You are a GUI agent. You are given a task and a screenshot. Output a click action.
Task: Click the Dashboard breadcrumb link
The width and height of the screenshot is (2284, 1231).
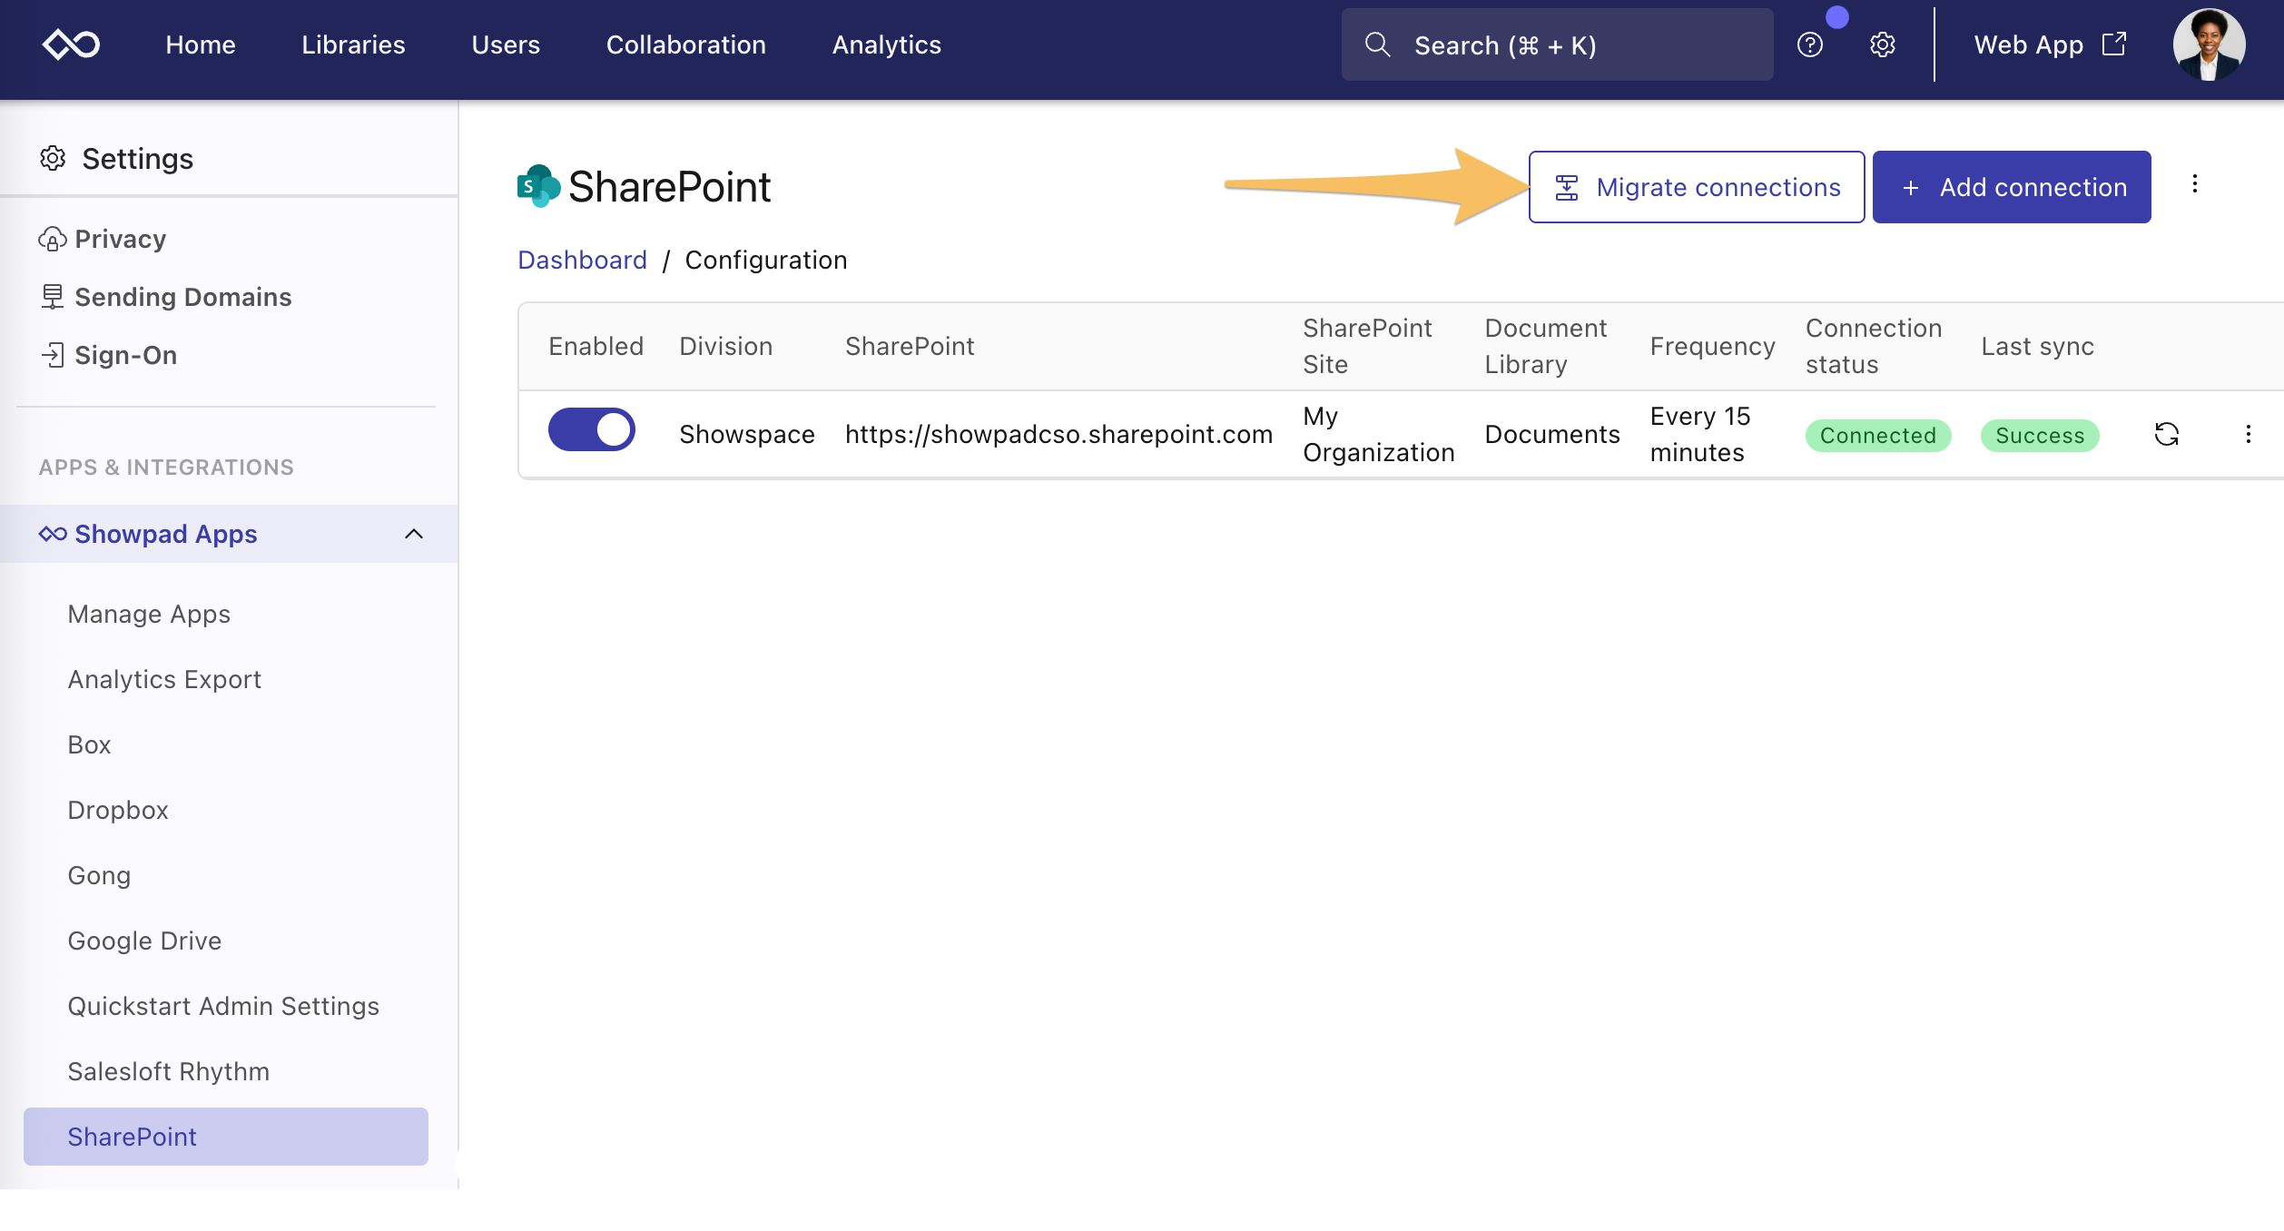coord(582,260)
